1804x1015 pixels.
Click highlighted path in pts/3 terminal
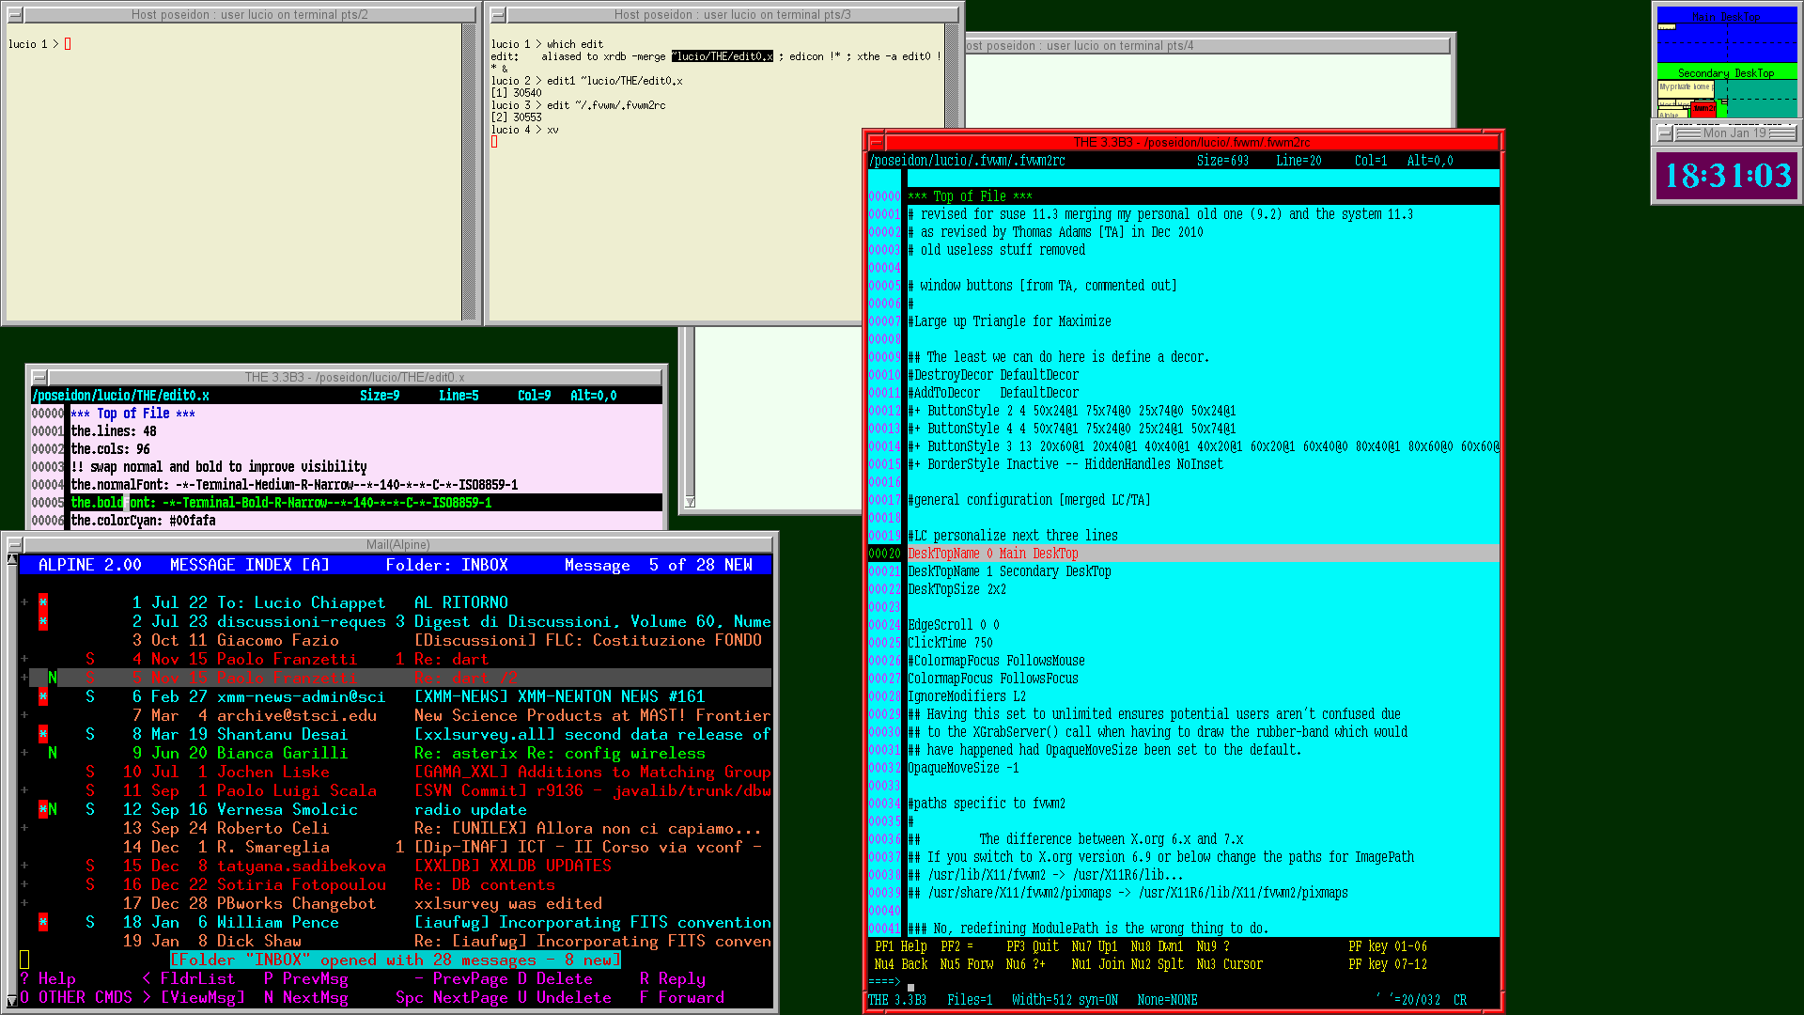coord(722,56)
